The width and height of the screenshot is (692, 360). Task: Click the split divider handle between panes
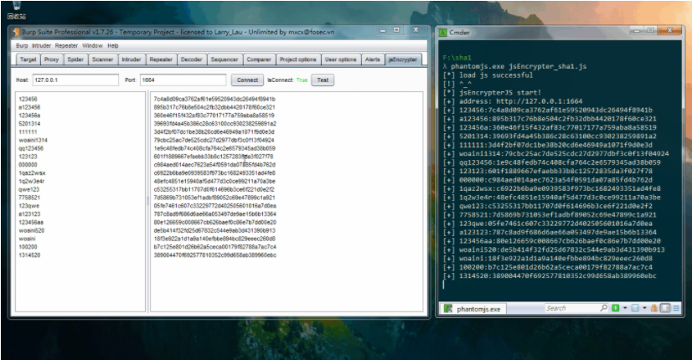coord(147,201)
